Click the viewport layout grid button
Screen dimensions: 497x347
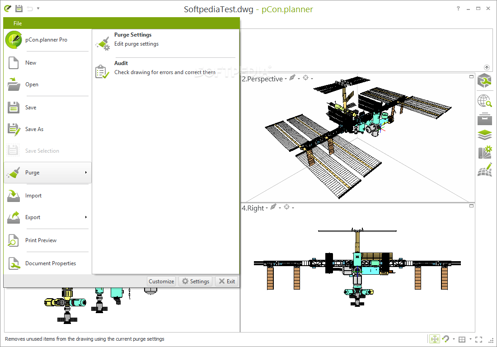click(x=462, y=339)
